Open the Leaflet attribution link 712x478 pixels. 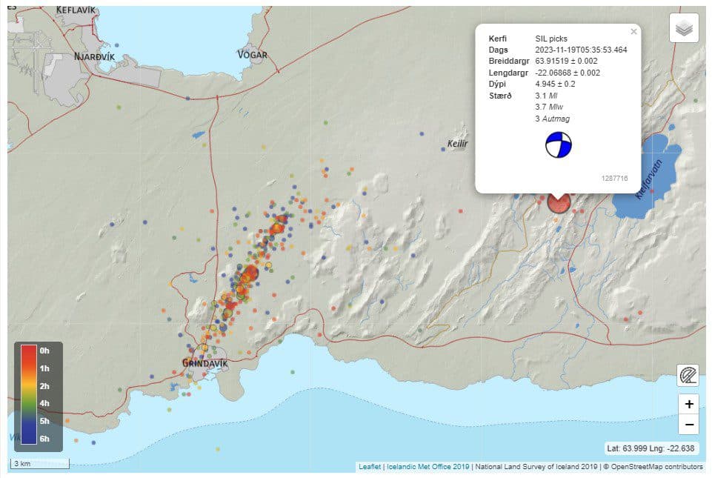point(370,467)
